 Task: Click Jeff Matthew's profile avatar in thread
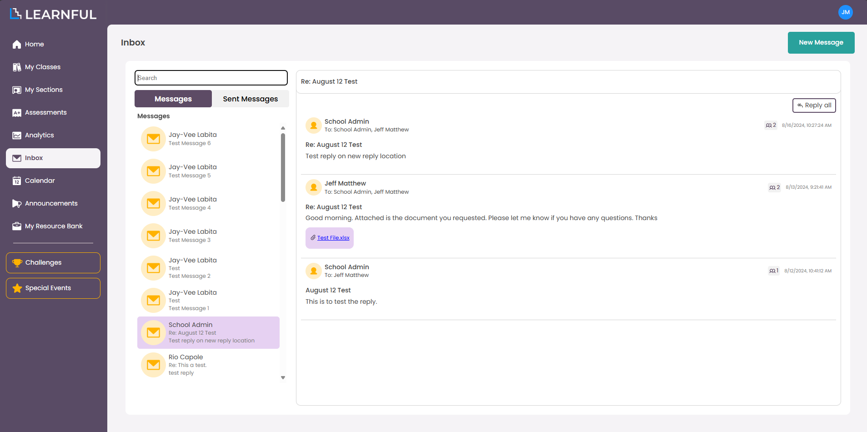pyautogui.click(x=313, y=187)
